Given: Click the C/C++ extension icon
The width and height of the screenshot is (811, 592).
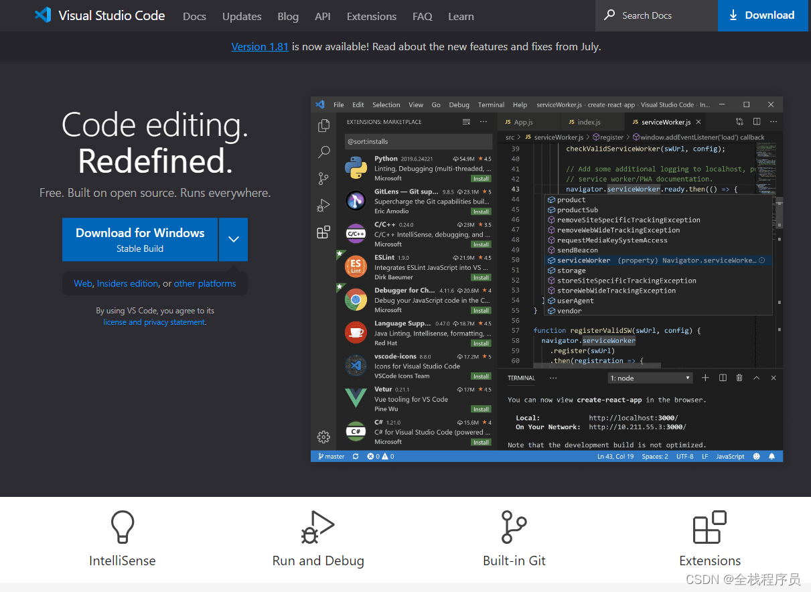Looking at the screenshot, I should point(356,234).
